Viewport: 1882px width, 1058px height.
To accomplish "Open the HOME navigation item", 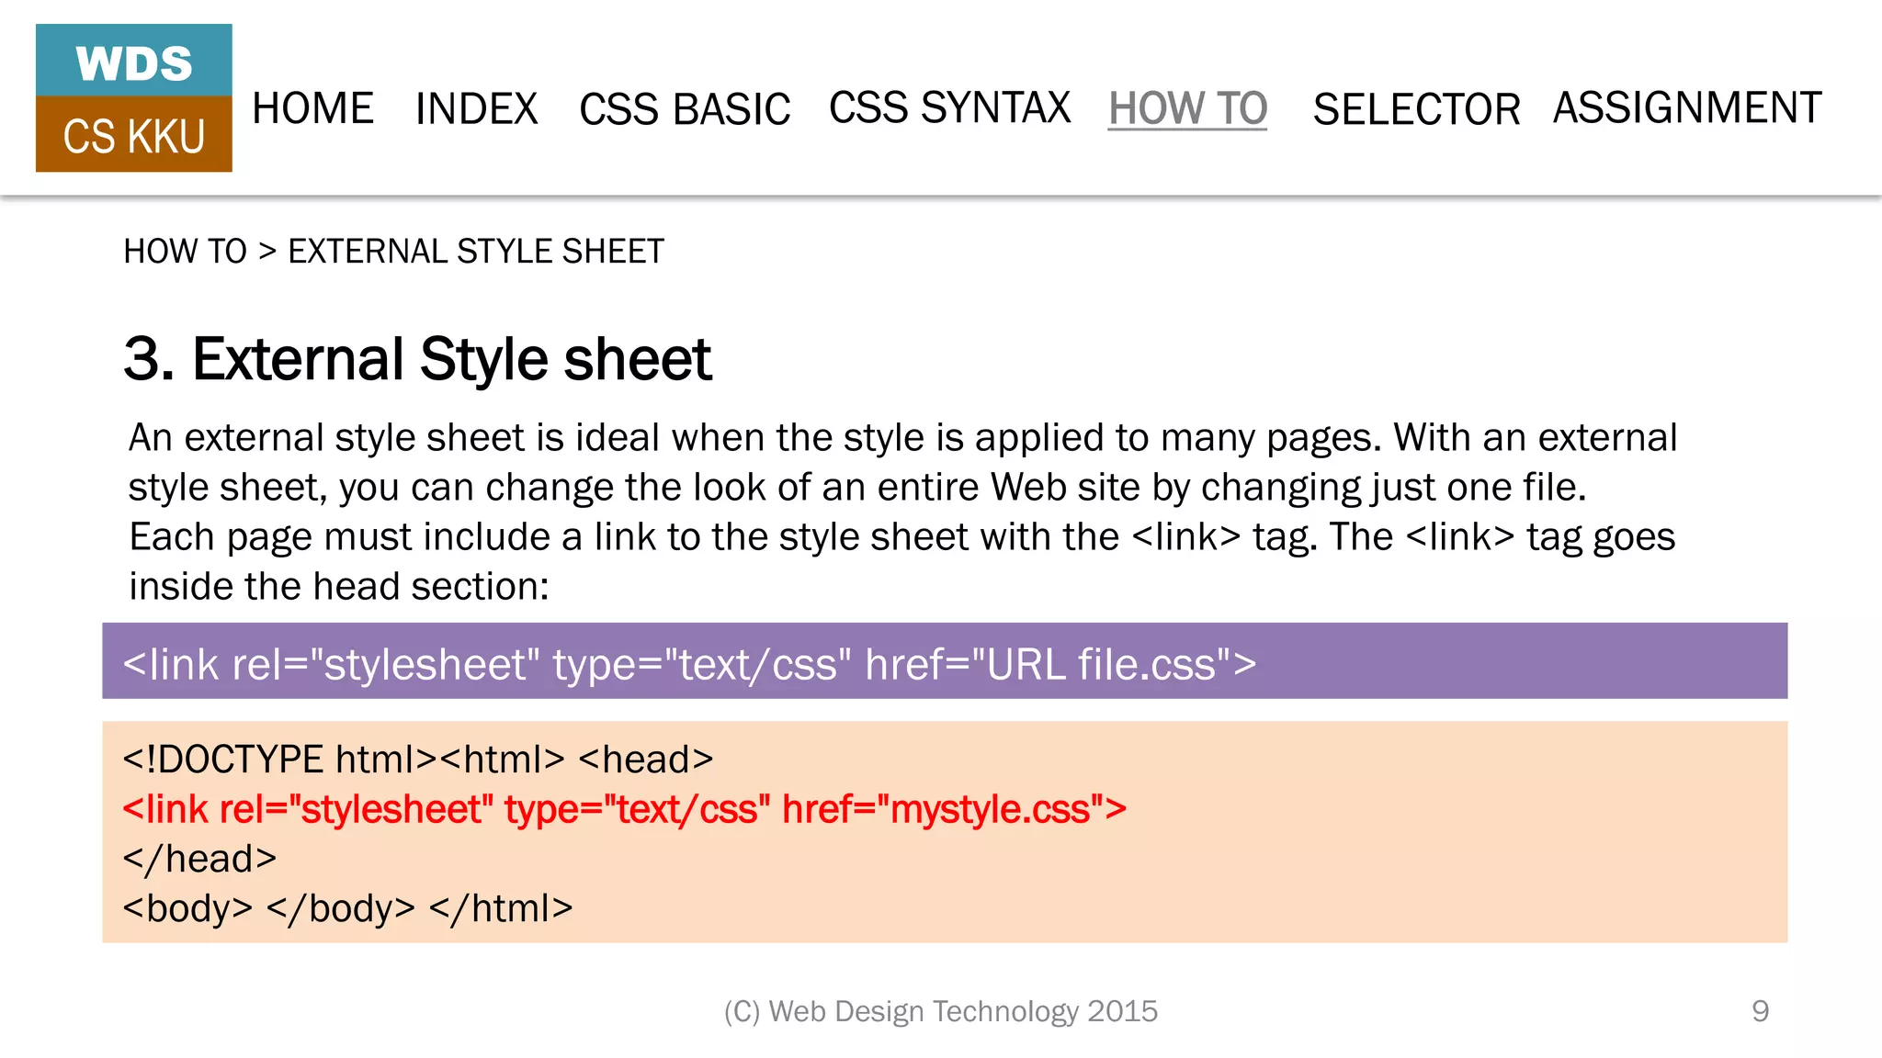I will pos(312,108).
